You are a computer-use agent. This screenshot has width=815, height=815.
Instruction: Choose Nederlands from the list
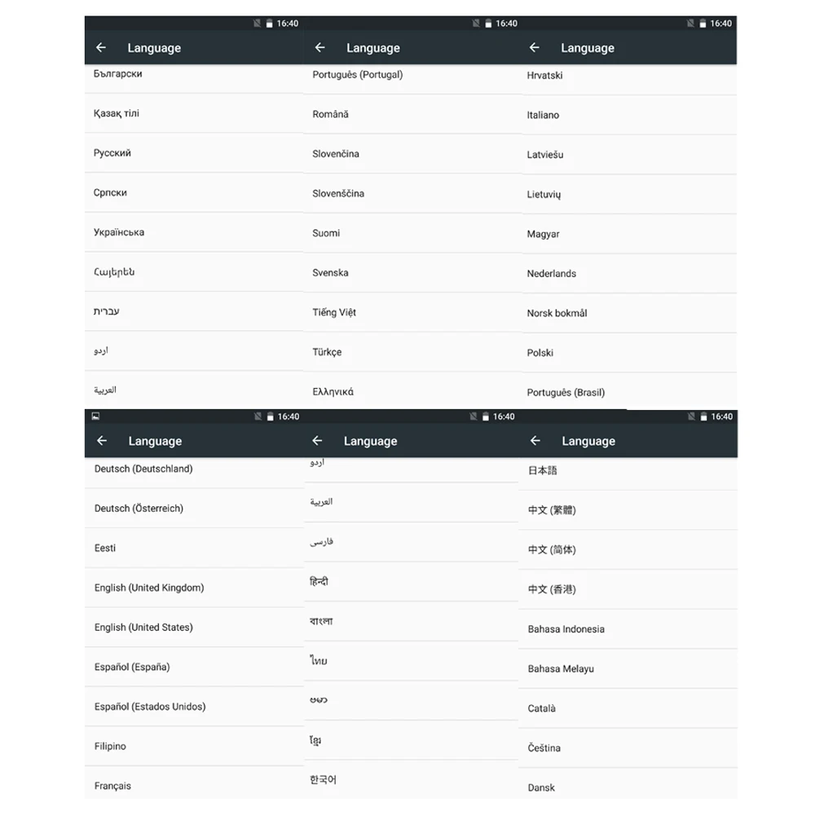click(x=629, y=273)
